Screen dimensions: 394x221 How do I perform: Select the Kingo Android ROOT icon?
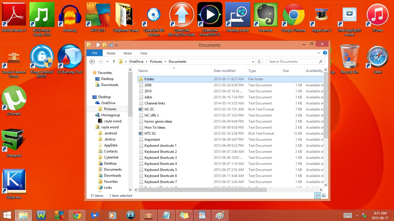(x=42, y=61)
